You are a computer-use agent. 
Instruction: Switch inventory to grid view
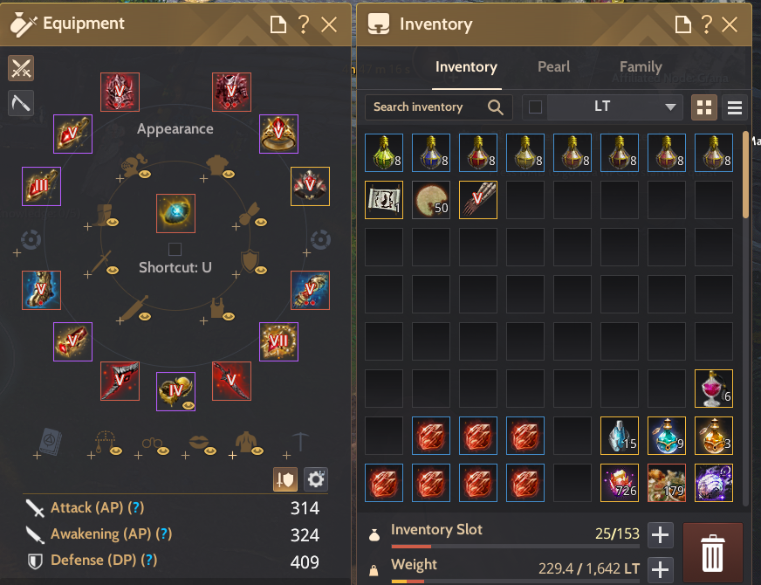coord(704,107)
